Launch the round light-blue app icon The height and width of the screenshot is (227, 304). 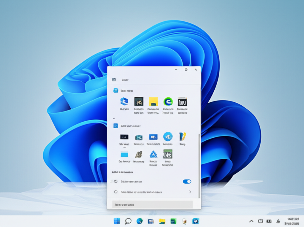[x=168, y=137]
